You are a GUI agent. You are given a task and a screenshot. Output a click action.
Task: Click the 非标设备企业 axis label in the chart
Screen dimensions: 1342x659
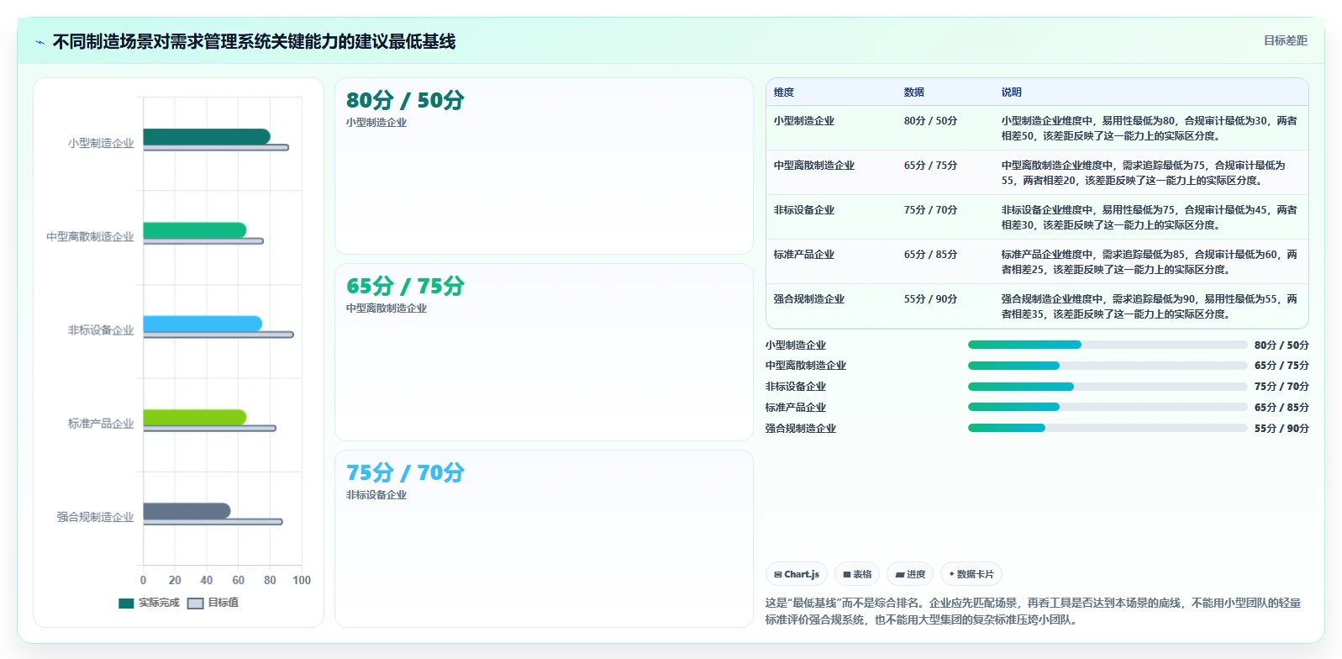[101, 330]
